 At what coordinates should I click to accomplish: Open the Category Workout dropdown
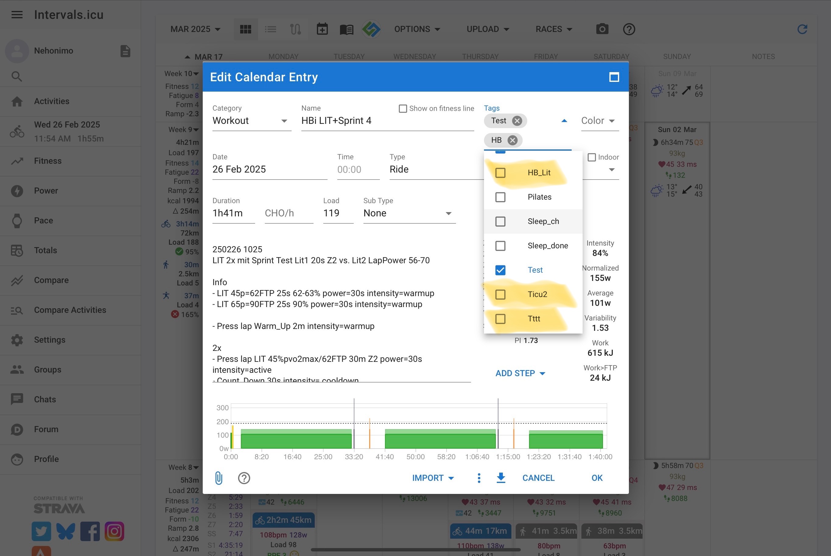tap(252, 121)
